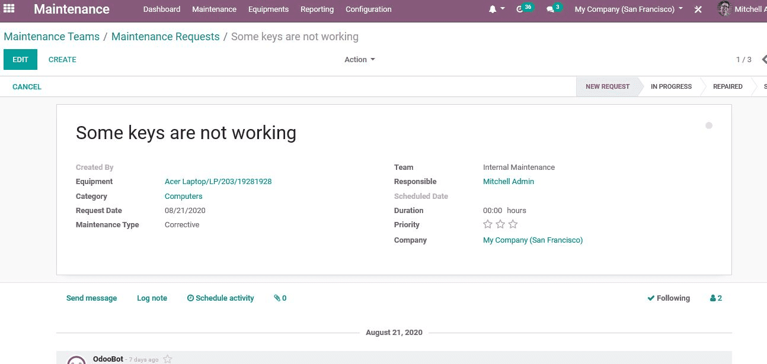Star the OdooBot message

(168, 359)
